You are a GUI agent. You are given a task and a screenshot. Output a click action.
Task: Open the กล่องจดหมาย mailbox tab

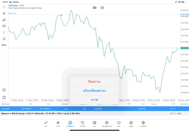[107, 124]
